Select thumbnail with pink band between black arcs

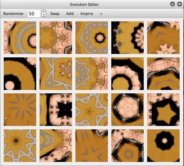click(128, 74)
